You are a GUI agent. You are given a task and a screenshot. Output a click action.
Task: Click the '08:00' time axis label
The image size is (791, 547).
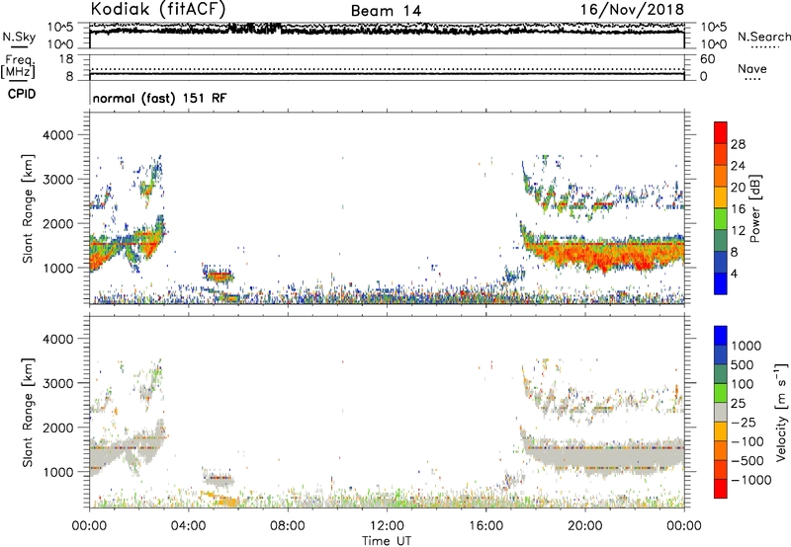(x=287, y=526)
